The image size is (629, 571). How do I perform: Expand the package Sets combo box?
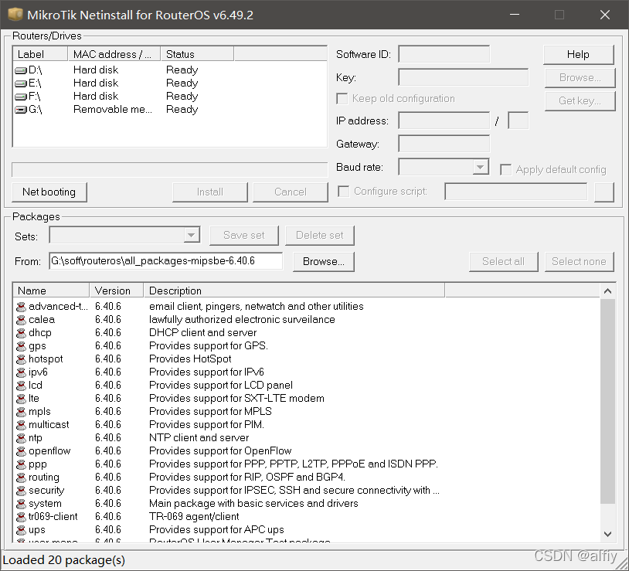tap(192, 235)
